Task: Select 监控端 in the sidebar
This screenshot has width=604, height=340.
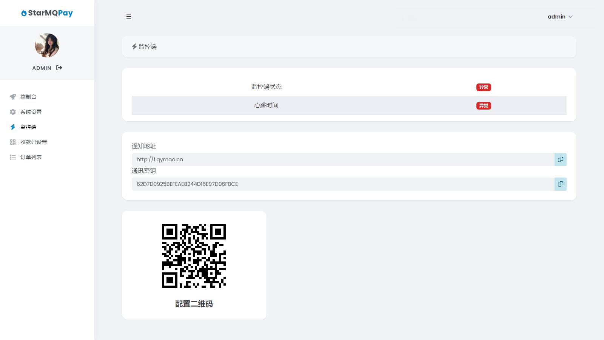Action: pyautogui.click(x=28, y=127)
